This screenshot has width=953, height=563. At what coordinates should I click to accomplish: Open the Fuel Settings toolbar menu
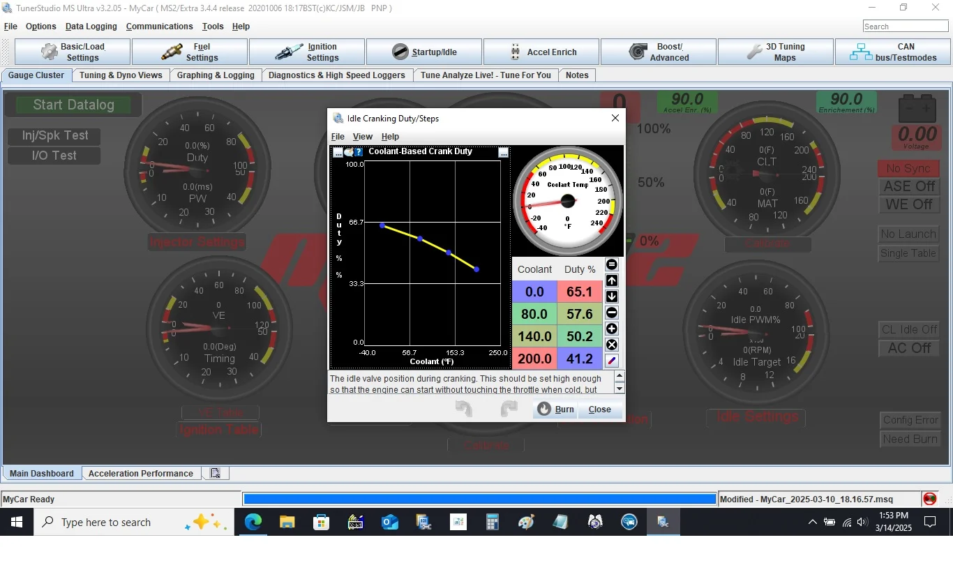[x=190, y=52]
